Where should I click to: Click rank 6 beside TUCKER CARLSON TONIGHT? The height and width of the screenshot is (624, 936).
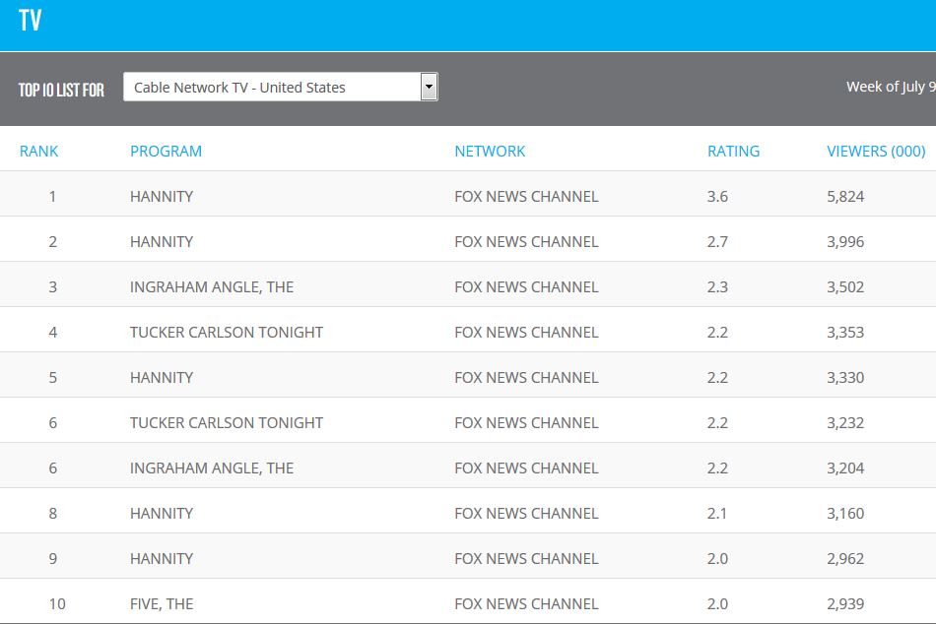coord(52,423)
